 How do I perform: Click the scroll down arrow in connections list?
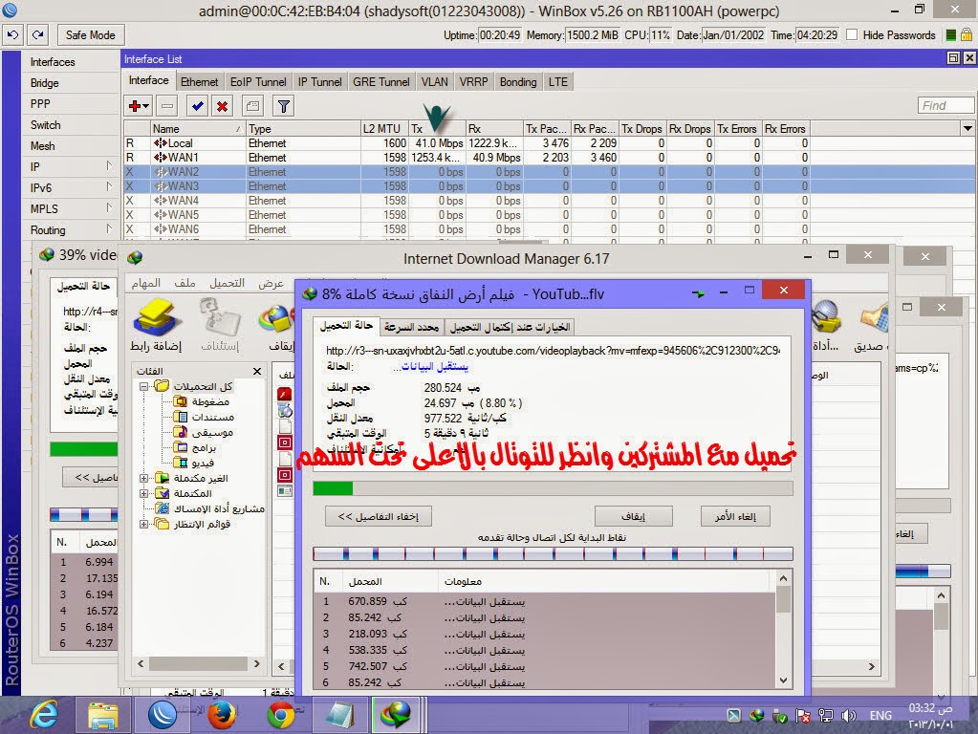(783, 681)
